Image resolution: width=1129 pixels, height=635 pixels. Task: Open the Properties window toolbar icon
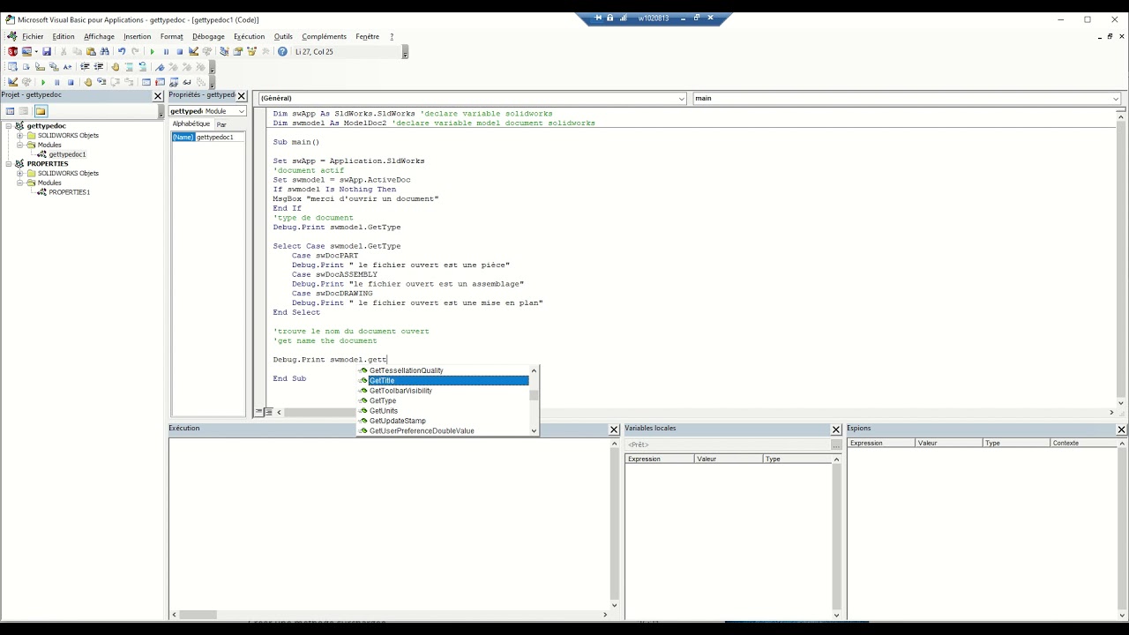coord(237,51)
